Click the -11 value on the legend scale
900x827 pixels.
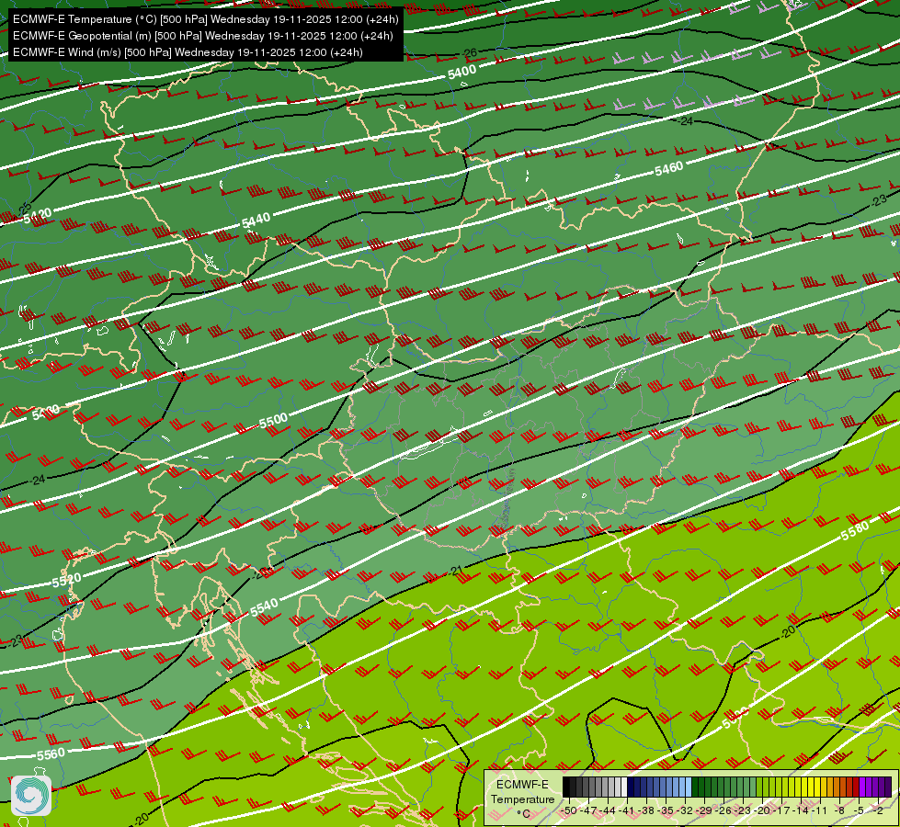819,810
